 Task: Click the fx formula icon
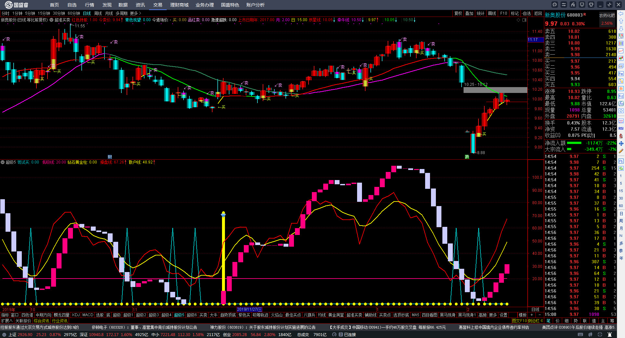point(573,5)
